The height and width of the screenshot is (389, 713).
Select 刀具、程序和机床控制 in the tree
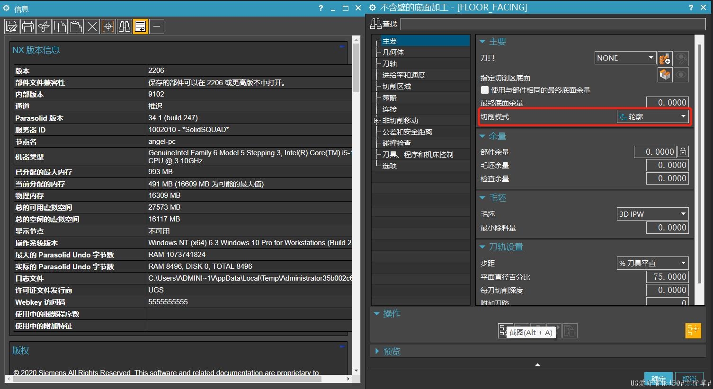418,155
